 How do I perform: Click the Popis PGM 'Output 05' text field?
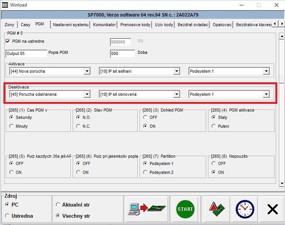(x=26, y=54)
